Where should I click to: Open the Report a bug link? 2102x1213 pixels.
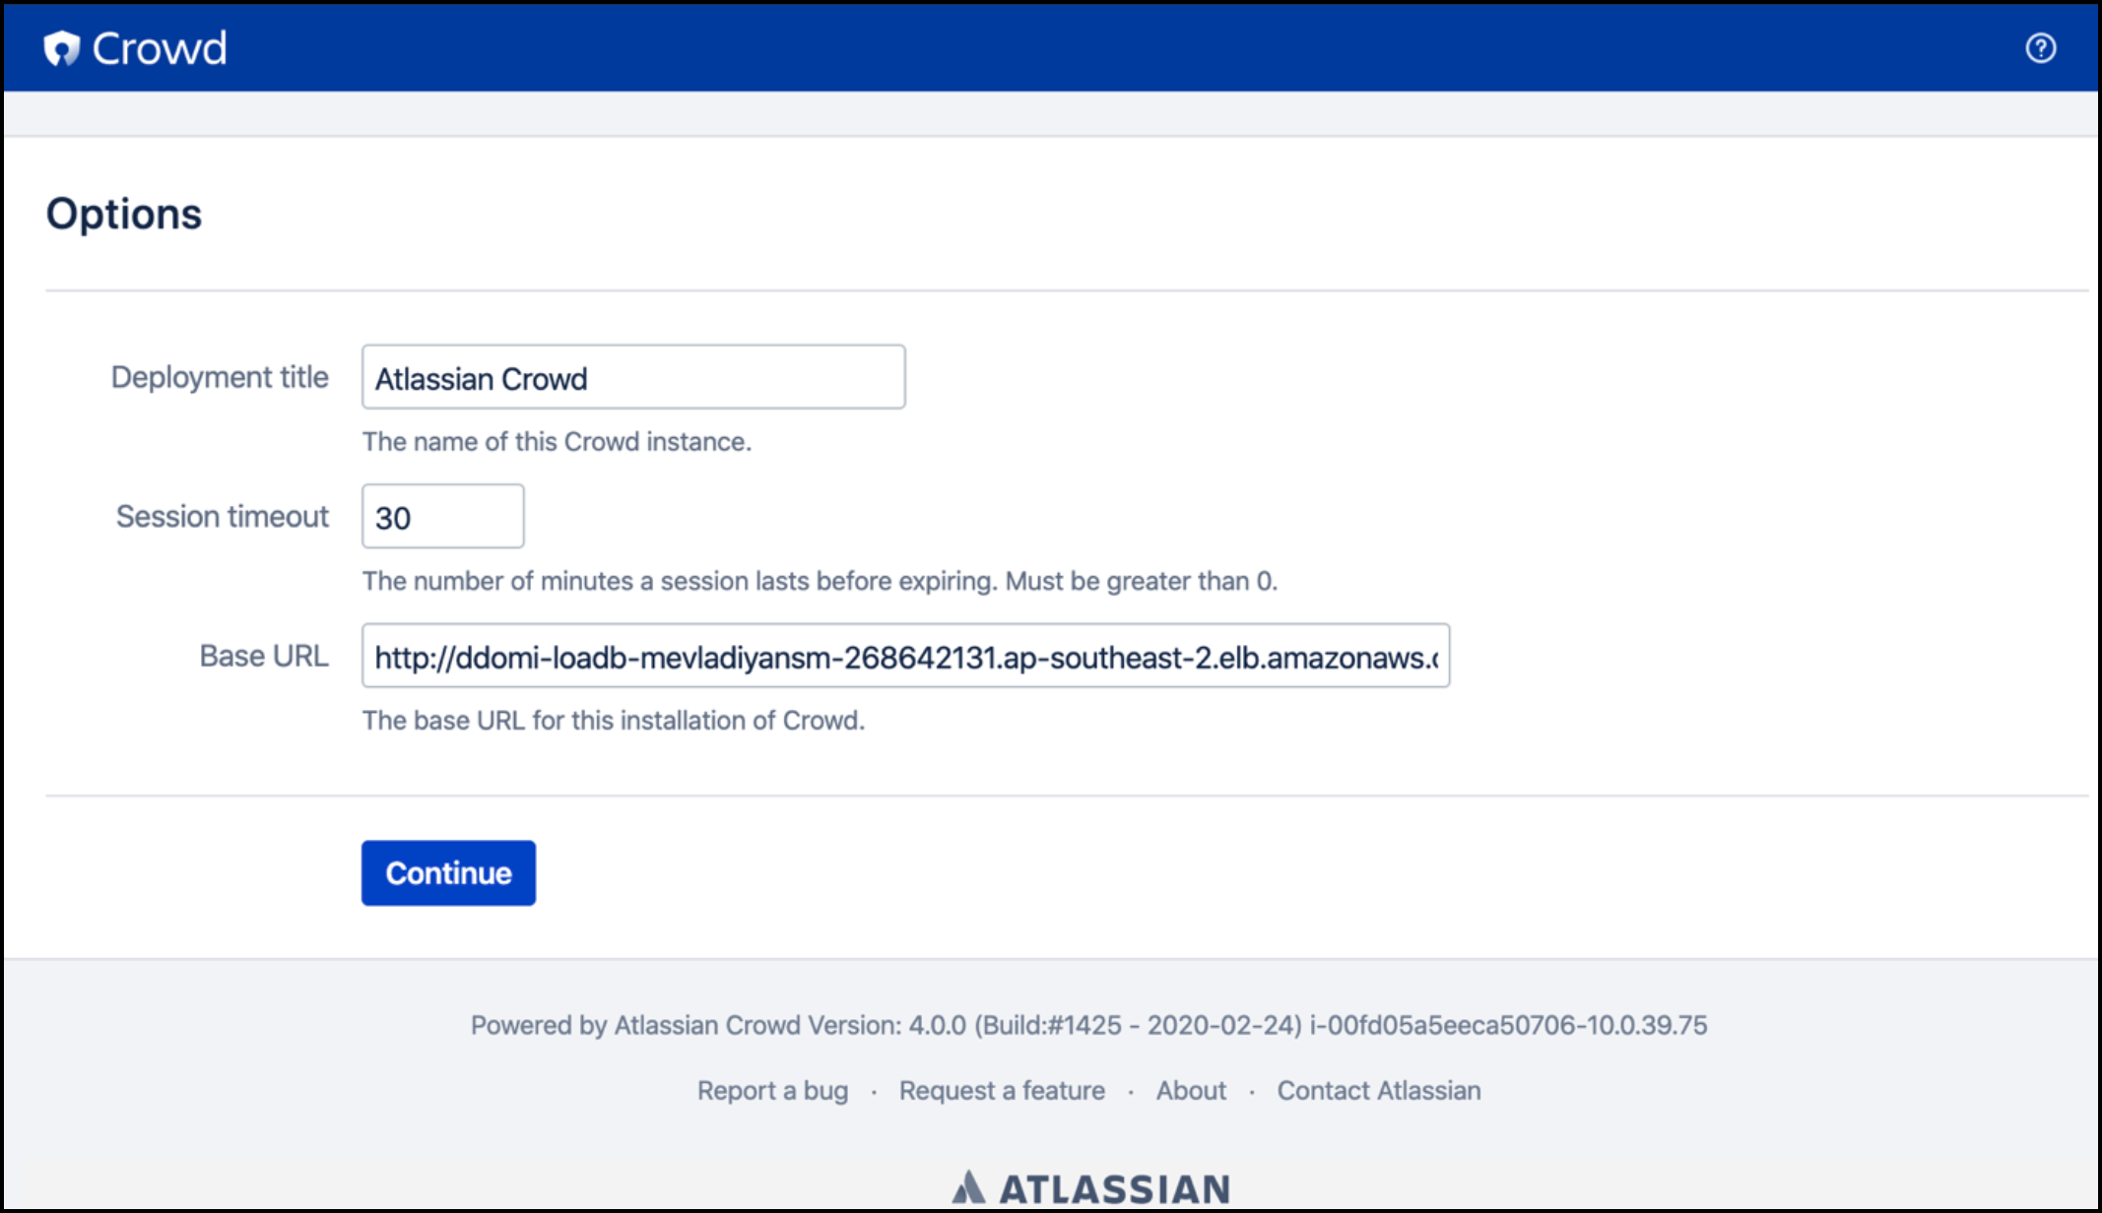(772, 1091)
